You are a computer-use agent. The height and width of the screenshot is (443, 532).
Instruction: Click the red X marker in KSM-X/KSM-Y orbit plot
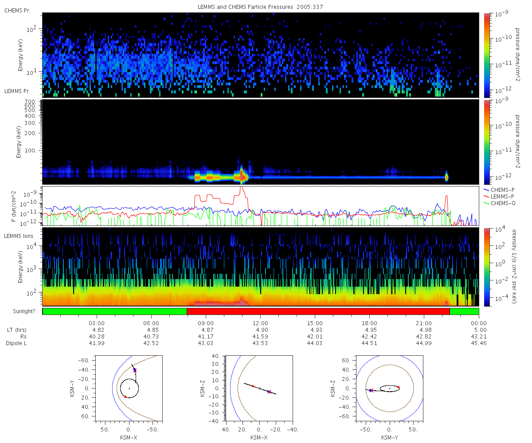(x=135, y=370)
